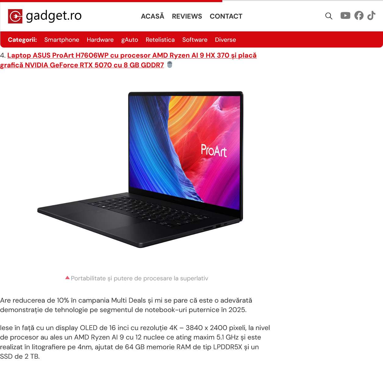Image resolution: width=383 pixels, height=366 pixels.
Task: Go to the ACASĂ menu item
Action: (x=152, y=16)
